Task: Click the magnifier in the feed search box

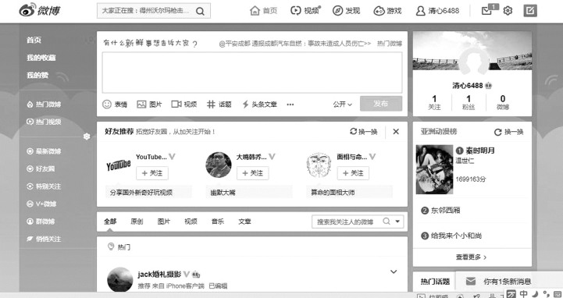Action: (387, 222)
